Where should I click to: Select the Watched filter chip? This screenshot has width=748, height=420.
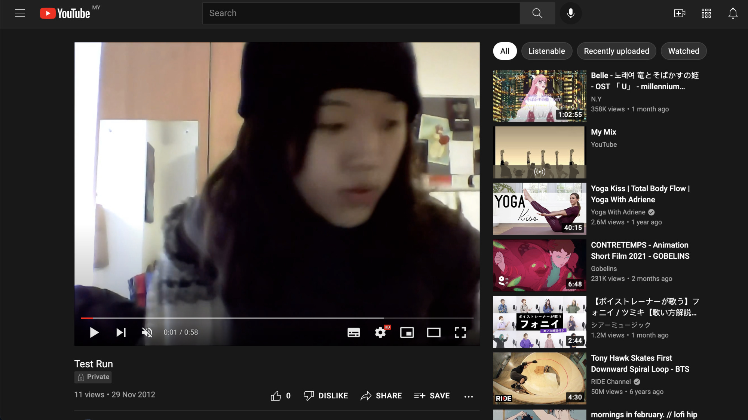pyautogui.click(x=684, y=51)
